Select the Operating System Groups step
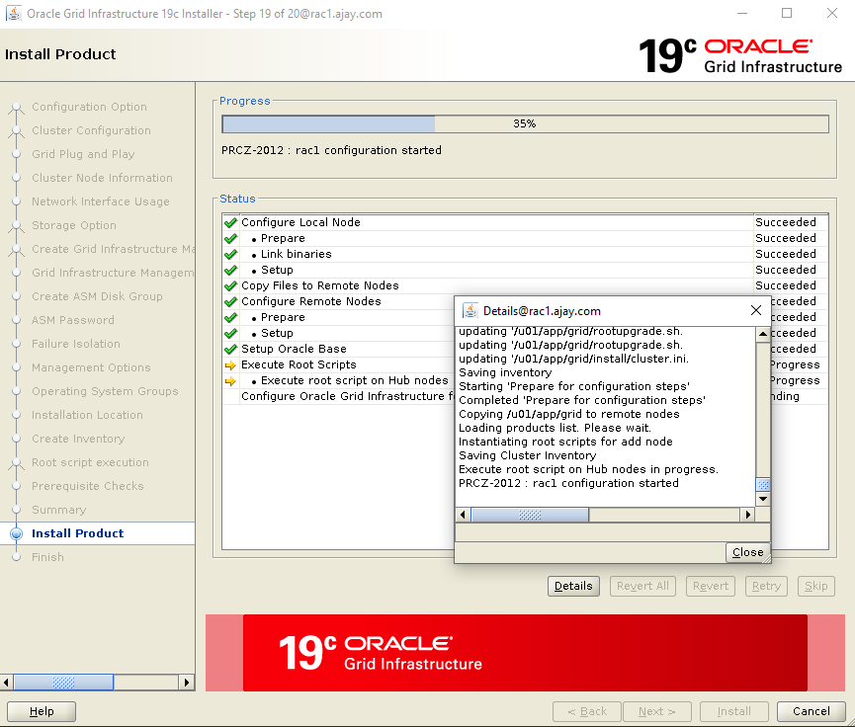The image size is (855, 727). (105, 391)
